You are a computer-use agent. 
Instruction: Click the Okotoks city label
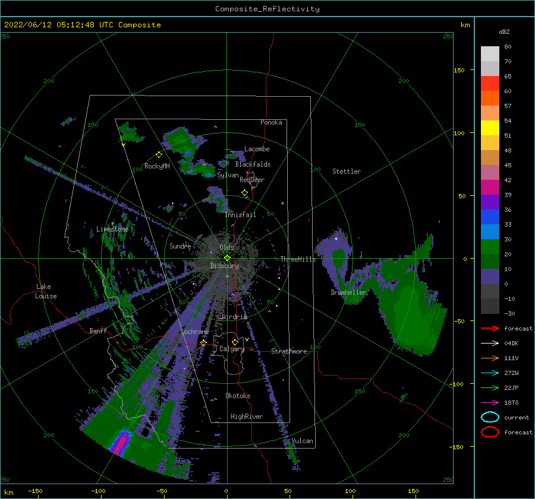[238, 396]
